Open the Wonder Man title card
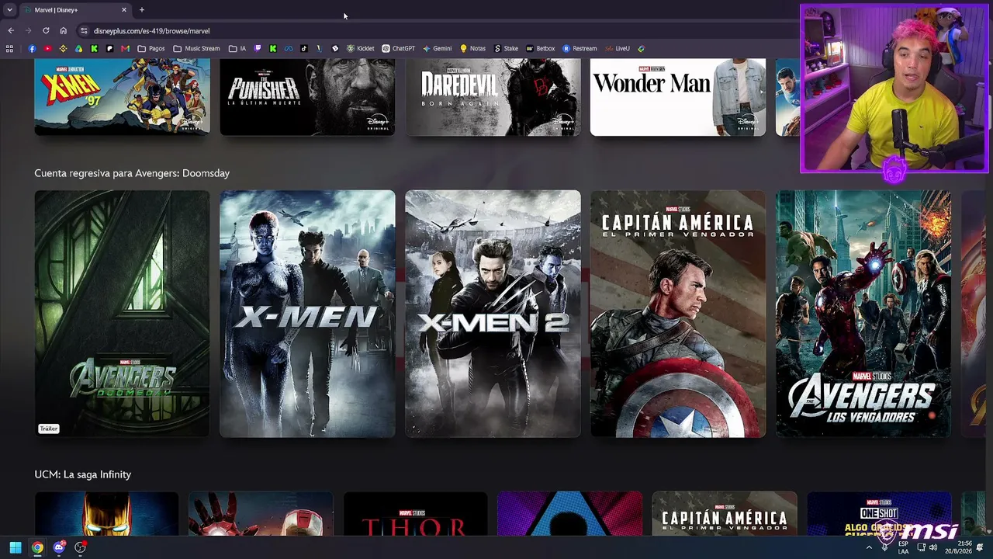Image resolution: width=993 pixels, height=559 pixels. (x=678, y=97)
